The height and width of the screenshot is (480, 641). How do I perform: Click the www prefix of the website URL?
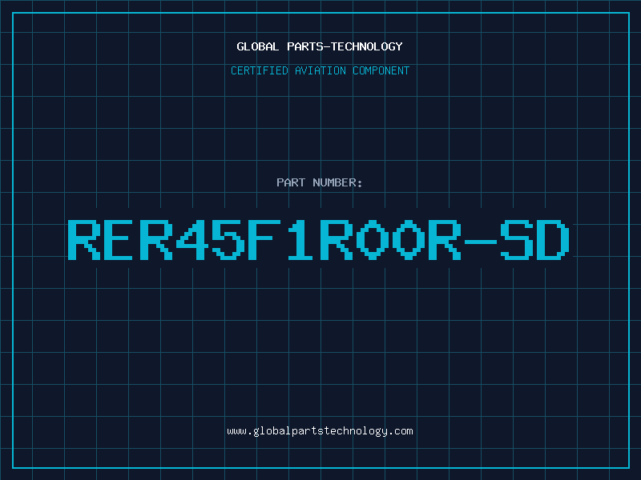pos(237,431)
